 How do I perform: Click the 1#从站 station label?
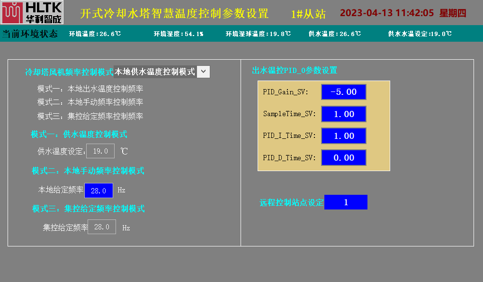(308, 14)
